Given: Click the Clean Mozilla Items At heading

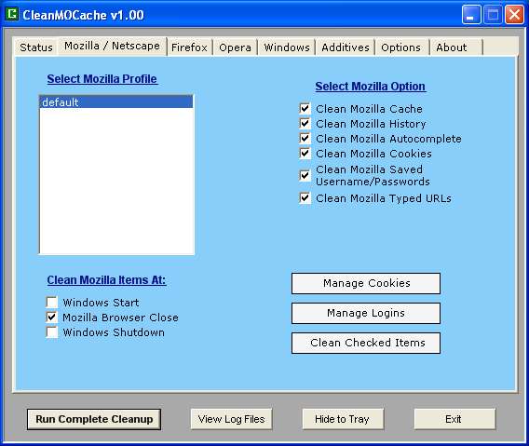Looking at the screenshot, I should (106, 280).
